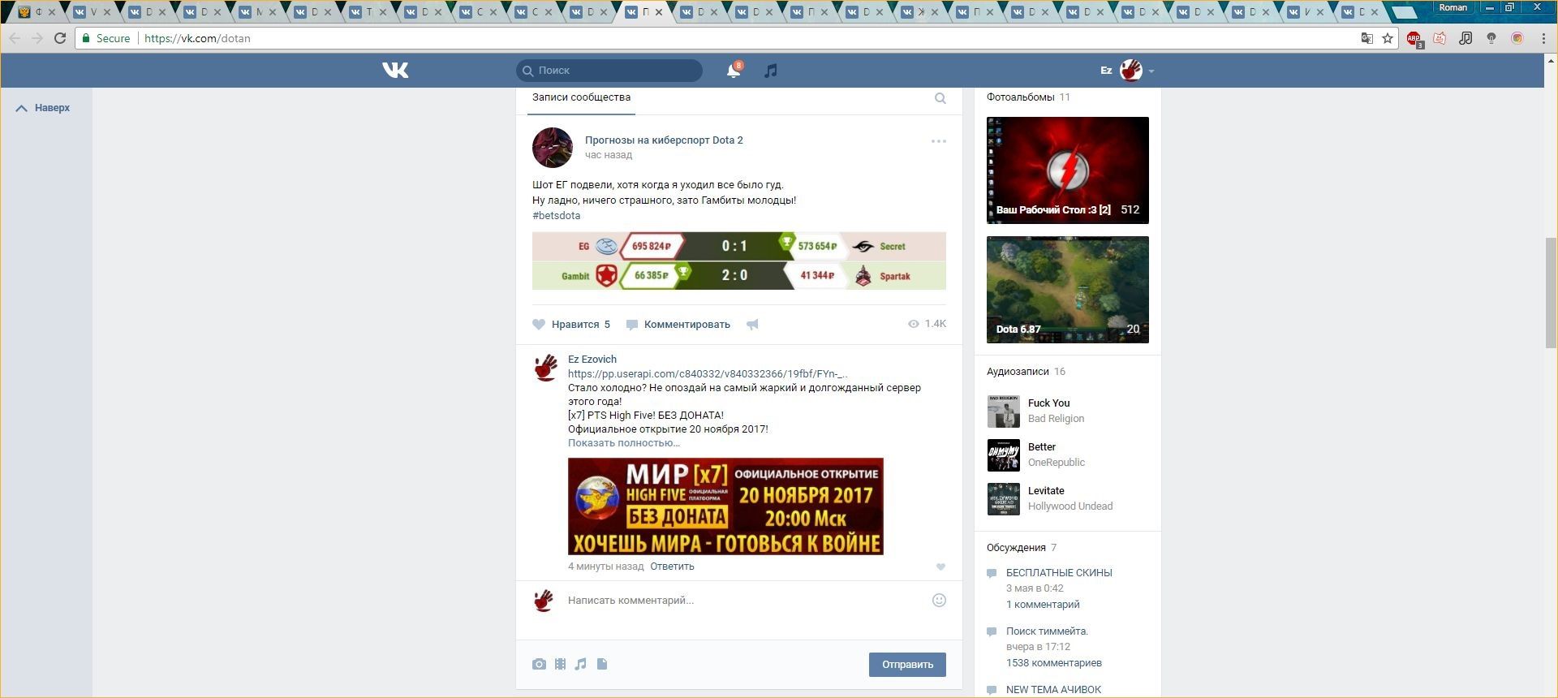Open the Комментировать link
1558x698 pixels.
click(686, 325)
